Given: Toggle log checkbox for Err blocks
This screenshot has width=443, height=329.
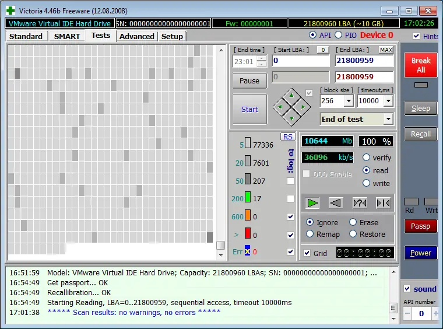Looking at the screenshot, I should (x=290, y=251).
